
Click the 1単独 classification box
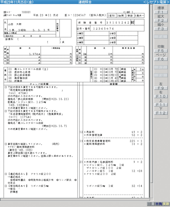(x=130, y=16)
